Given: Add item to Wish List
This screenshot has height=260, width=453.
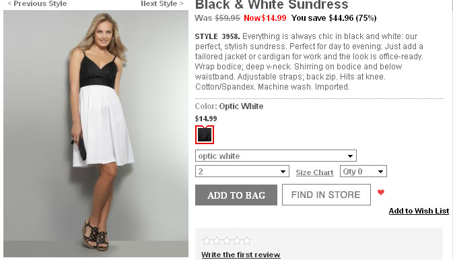Looking at the screenshot, I should 419,211.
